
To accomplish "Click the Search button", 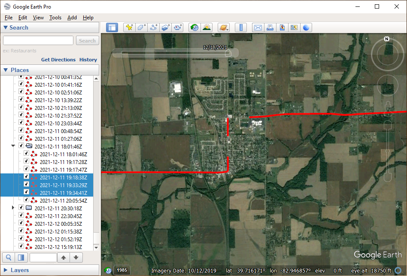I will 87,41.
